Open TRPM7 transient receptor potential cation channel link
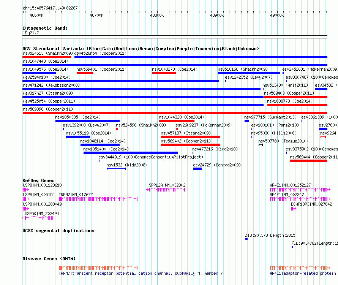338x285 pixels. pyautogui.click(x=141, y=273)
